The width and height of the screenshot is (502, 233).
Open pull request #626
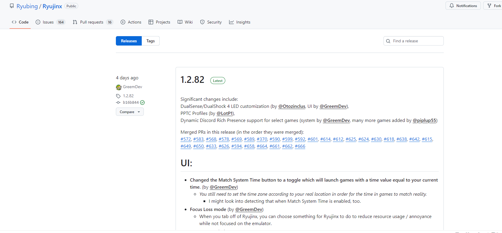pos(224,146)
